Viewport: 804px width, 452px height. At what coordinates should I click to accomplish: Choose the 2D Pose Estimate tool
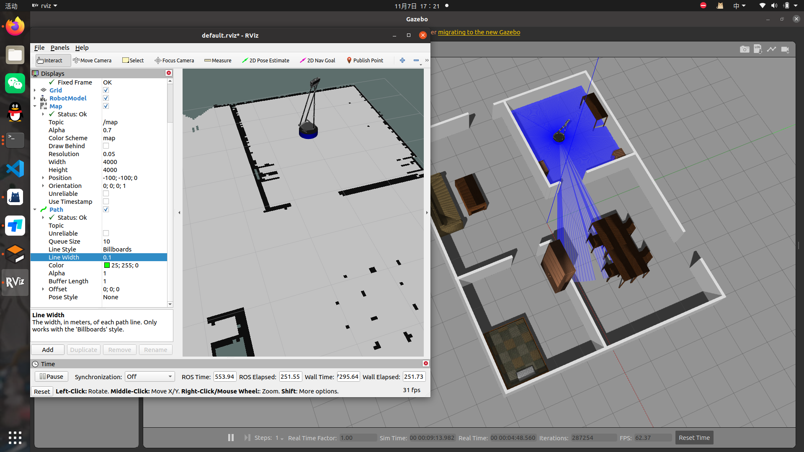265,60
